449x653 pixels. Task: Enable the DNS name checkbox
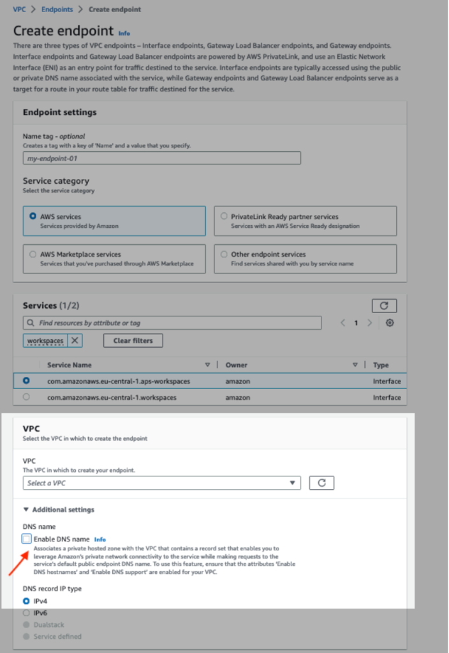click(x=26, y=539)
